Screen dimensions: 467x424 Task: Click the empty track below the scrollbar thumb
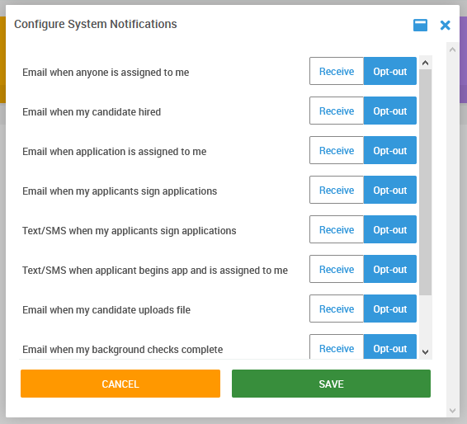click(x=425, y=320)
